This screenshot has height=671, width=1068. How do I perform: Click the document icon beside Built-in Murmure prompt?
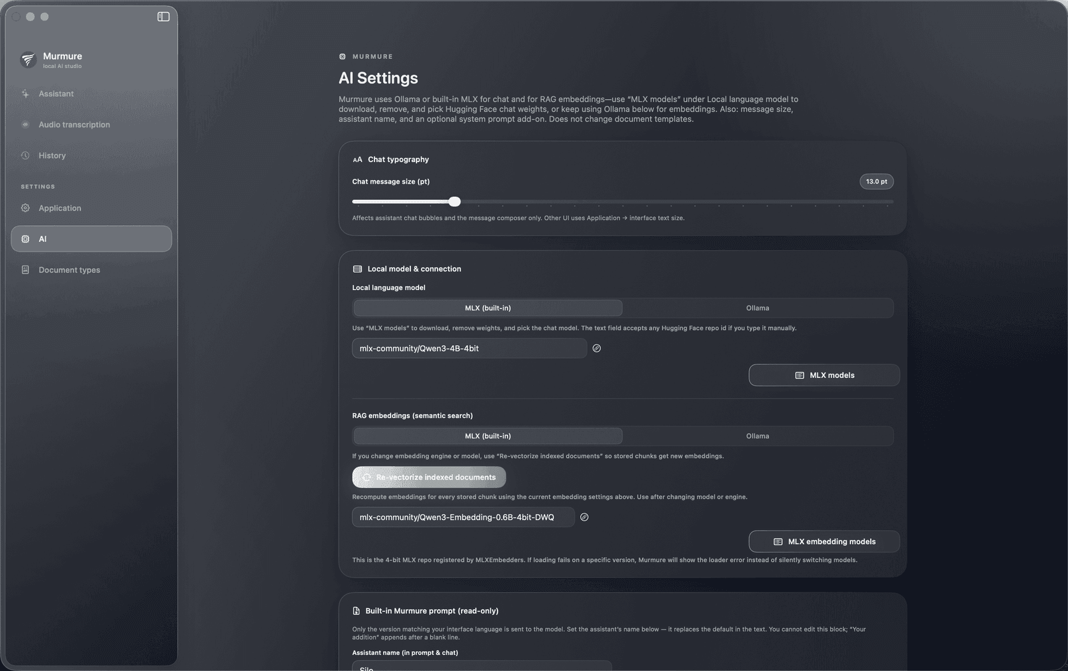click(356, 611)
